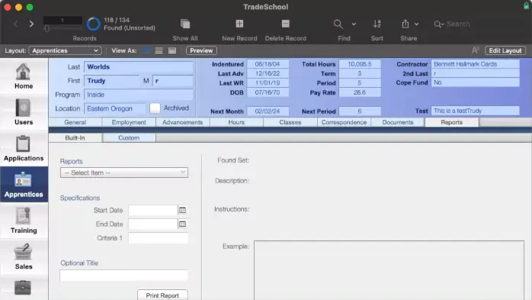Open the Start Date calendar picker

click(x=182, y=211)
